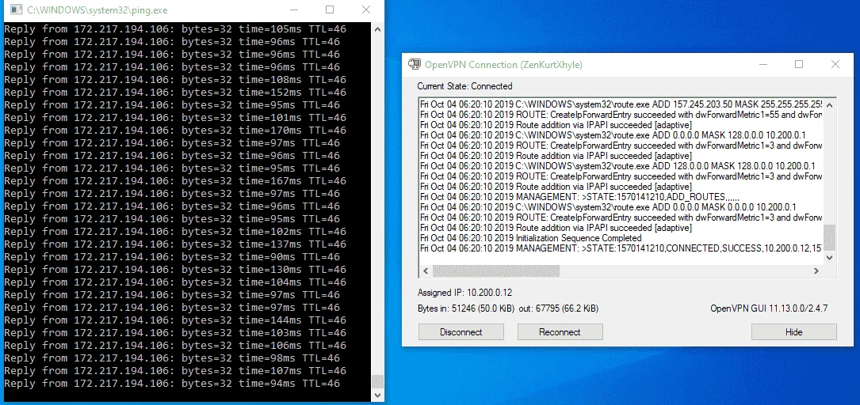The image size is (860, 405).
Task: Click the 'Current State: Connected' label
Action: 464,86
